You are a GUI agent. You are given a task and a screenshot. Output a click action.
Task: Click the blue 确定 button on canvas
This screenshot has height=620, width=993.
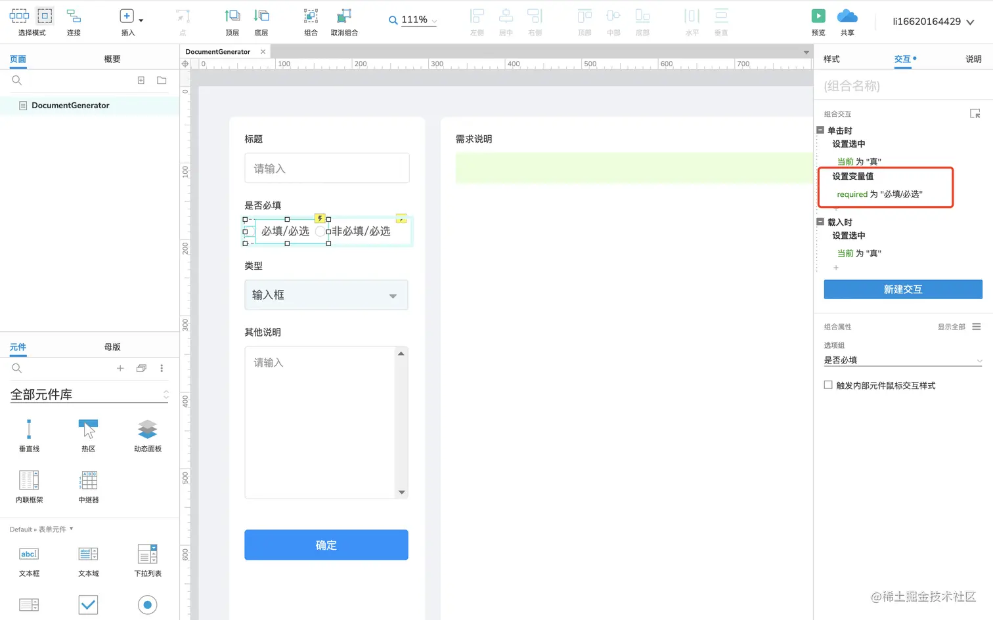[x=326, y=545]
